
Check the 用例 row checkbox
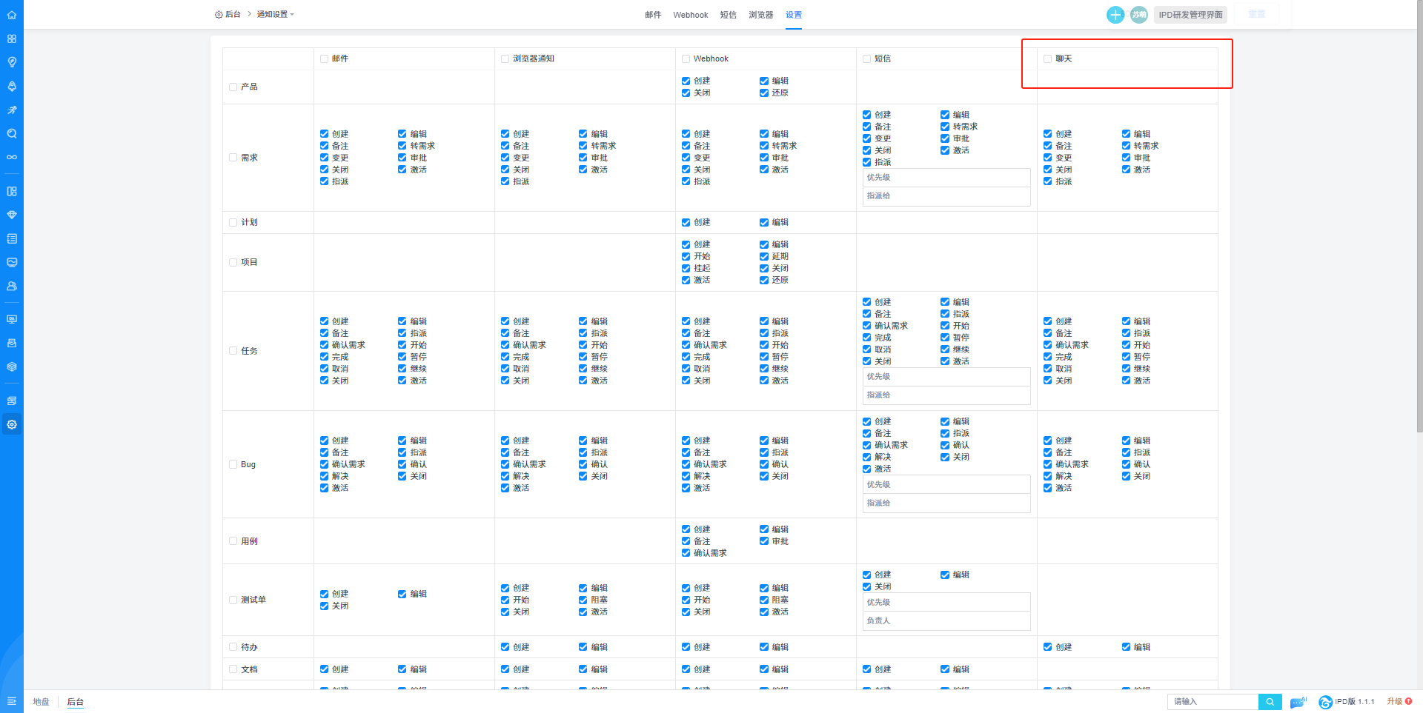[233, 541]
